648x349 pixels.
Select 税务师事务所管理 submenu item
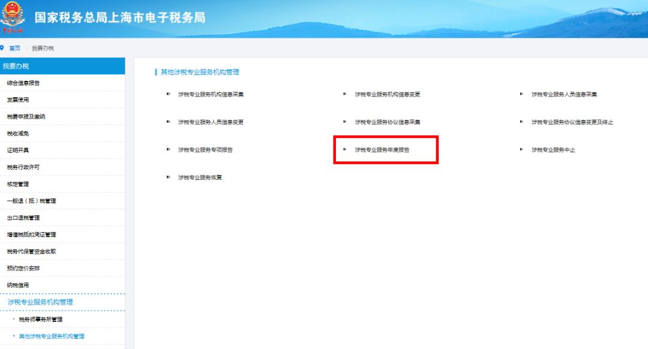coord(41,320)
